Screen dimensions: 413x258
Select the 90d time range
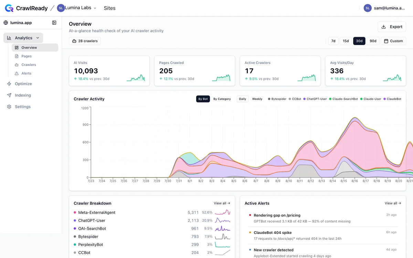coord(373,41)
